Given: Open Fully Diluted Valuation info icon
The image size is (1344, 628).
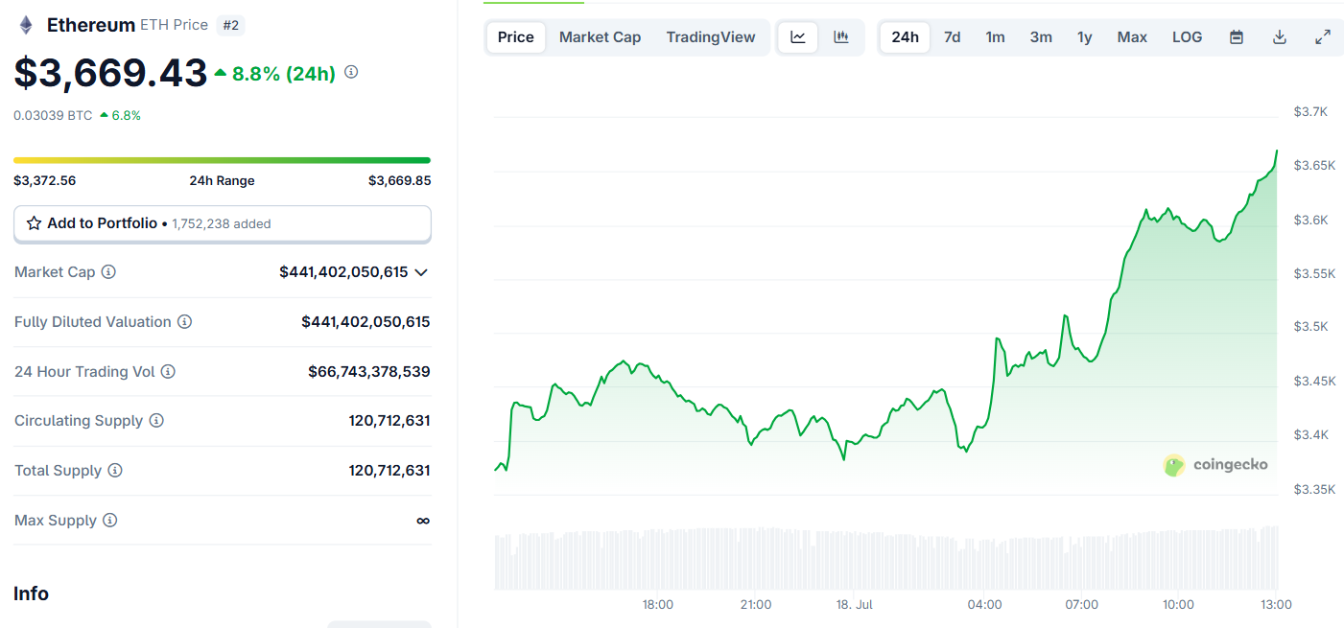Looking at the screenshot, I should coord(184,322).
